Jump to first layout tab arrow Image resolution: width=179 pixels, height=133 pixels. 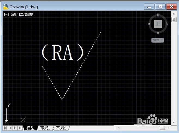pyautogui.click(x=5, y=128)
